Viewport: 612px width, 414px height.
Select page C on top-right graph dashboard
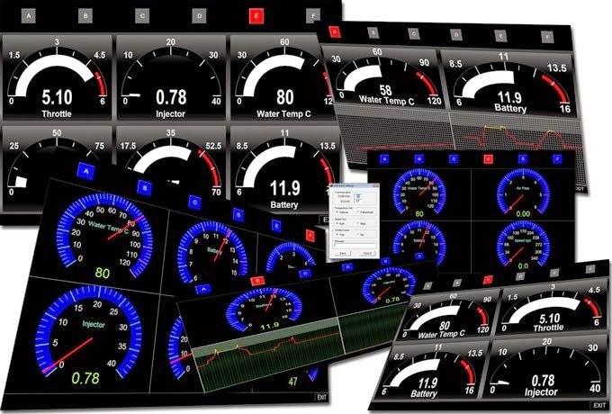(x=414, y=34)
